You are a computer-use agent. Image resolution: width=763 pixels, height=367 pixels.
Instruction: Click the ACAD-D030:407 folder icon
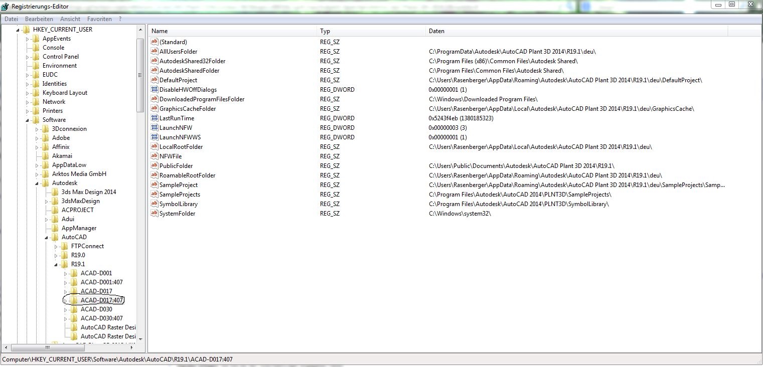[x=74, y=318]
